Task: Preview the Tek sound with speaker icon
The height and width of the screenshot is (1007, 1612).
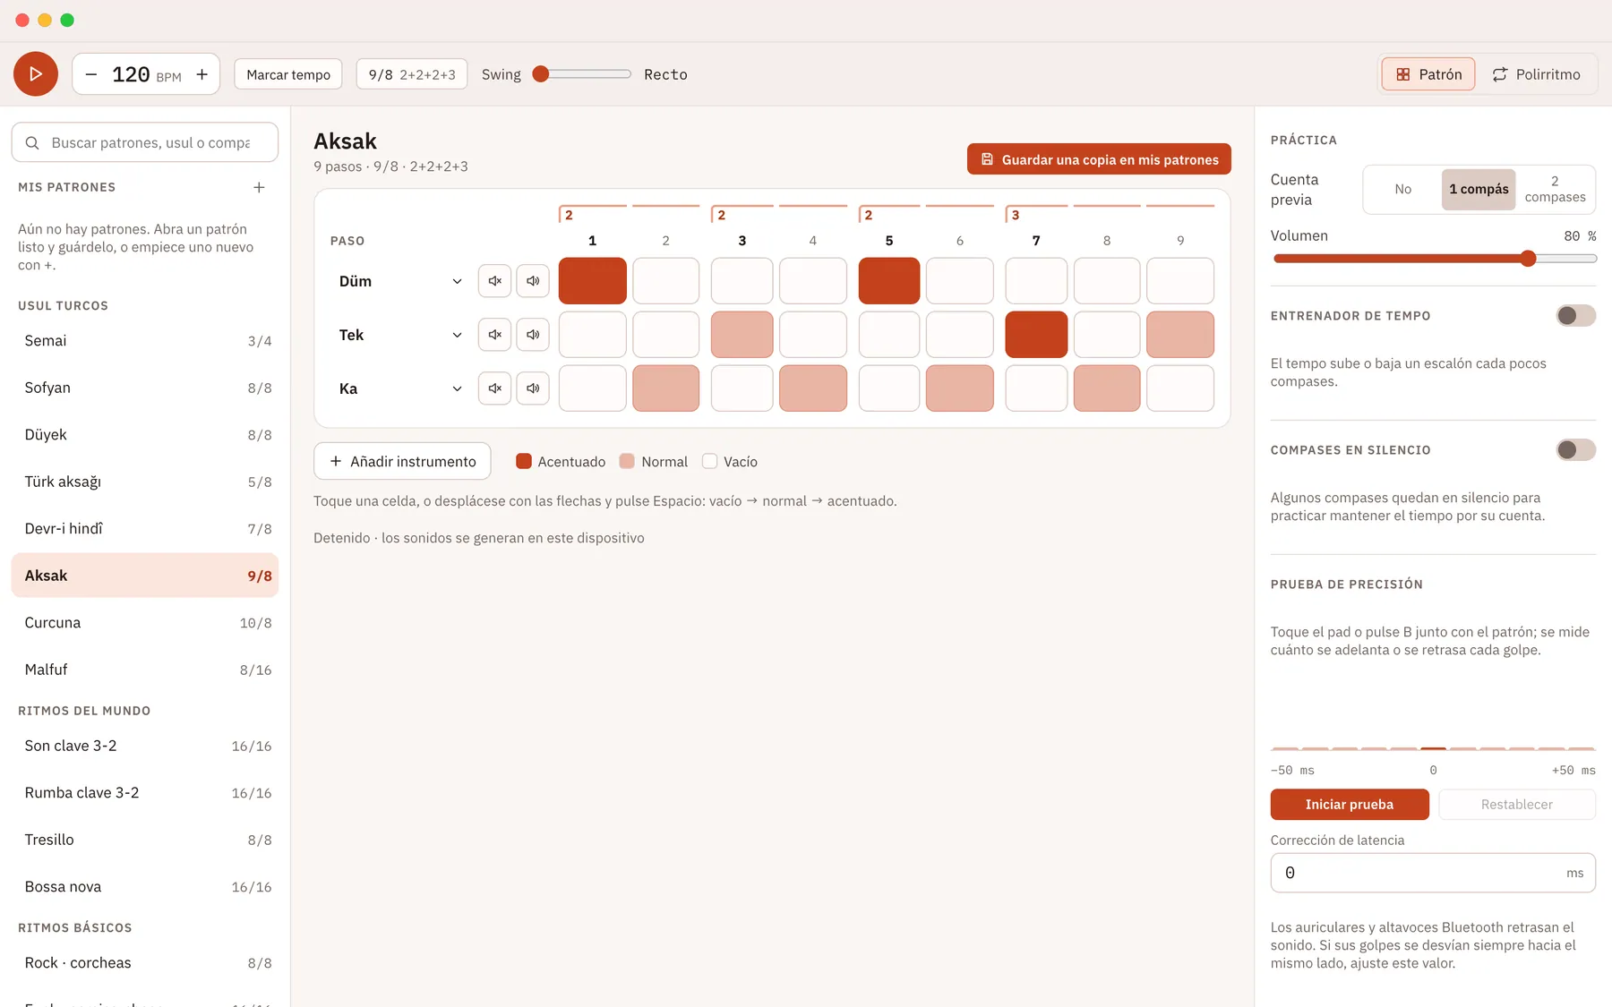Action: point(533,335)
